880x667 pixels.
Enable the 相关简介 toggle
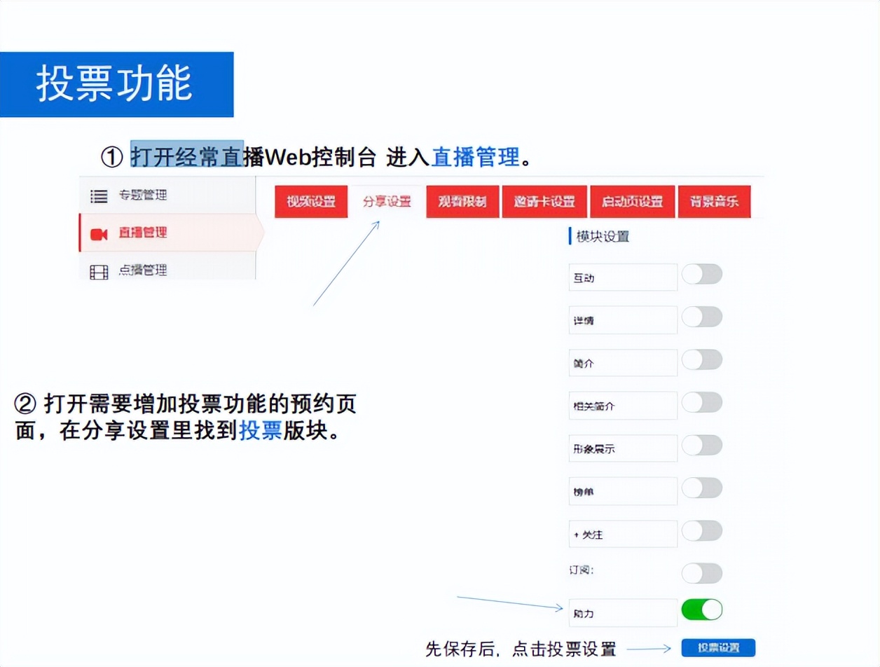tap(702, 403)
